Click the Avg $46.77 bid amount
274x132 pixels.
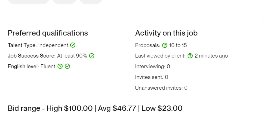(x=117, y=108)
